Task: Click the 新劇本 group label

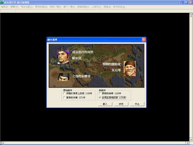Action: (x=102, y=90)
